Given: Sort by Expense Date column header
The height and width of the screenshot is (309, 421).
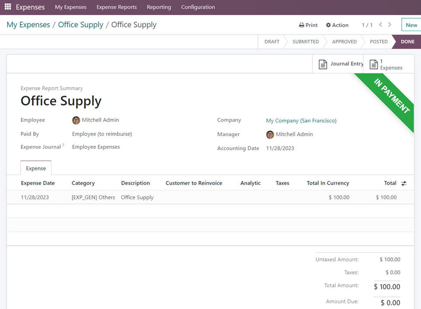Looking at the screenshot, I should 38,183.
